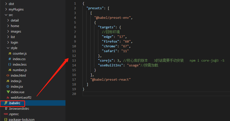Click line number 20 in gutter
Image resolution: width=230 pixels, height=121 pixels.
point(74,94)
